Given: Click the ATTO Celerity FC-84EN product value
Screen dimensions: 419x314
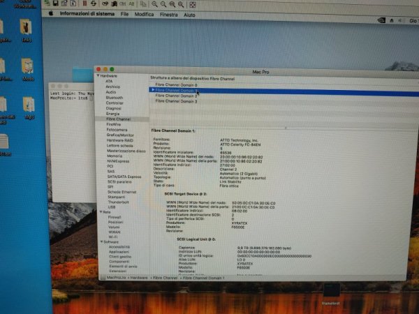Looking at the screenshot, I should (x=240, y=144).
